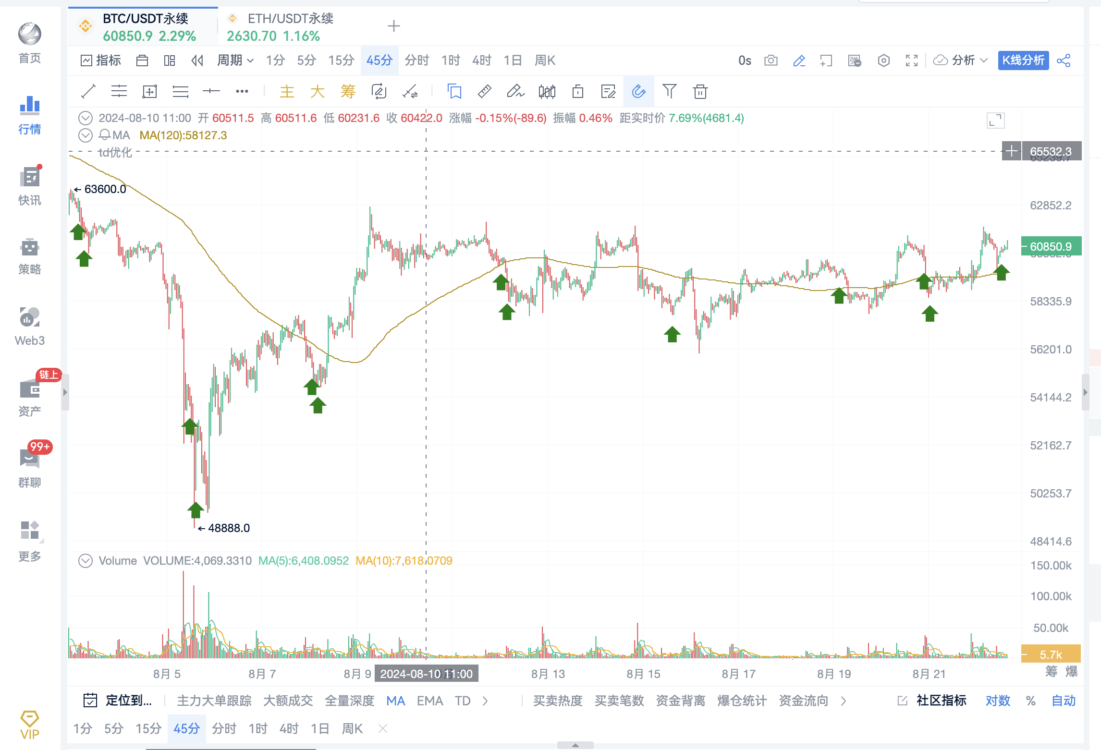This screenshot has width=1101, height=750.
Task: Toggle 对数 logarithmic scale
Action: [998, 701]
